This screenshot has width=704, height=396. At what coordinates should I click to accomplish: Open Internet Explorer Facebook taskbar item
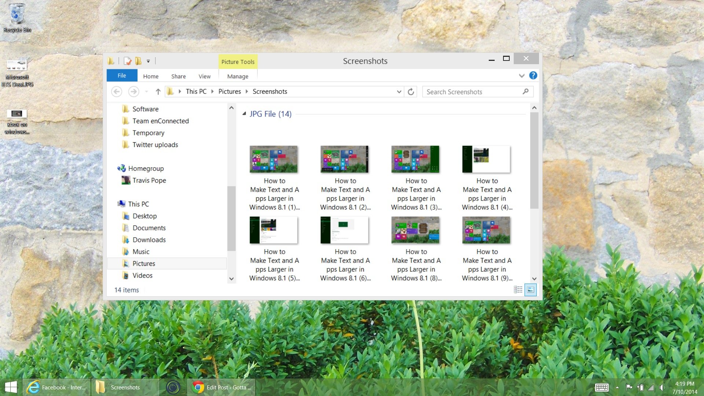click(56, 387)
